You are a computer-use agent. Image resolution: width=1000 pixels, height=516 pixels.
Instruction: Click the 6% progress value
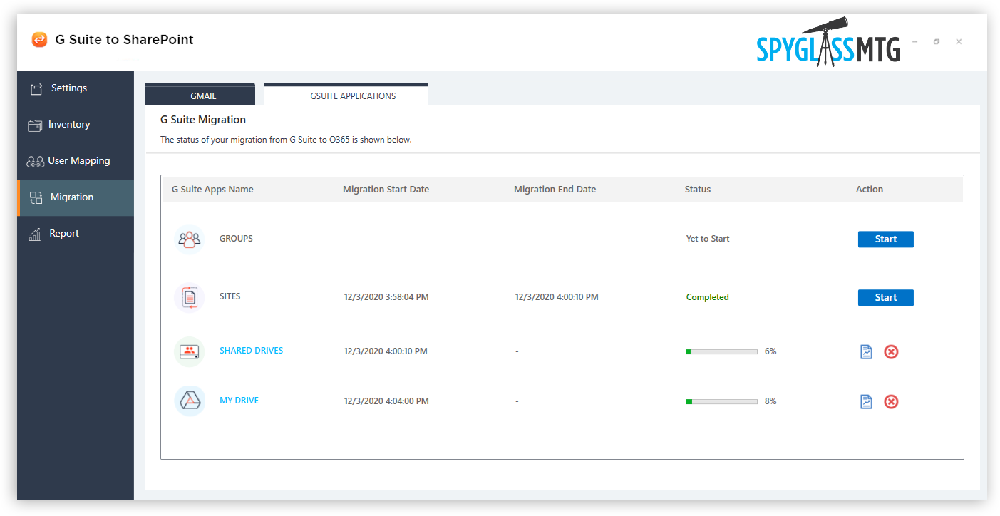coord(770,351)
